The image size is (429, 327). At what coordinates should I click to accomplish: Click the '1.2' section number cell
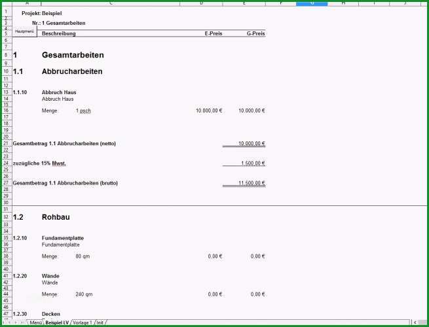(x=18, y=217)
